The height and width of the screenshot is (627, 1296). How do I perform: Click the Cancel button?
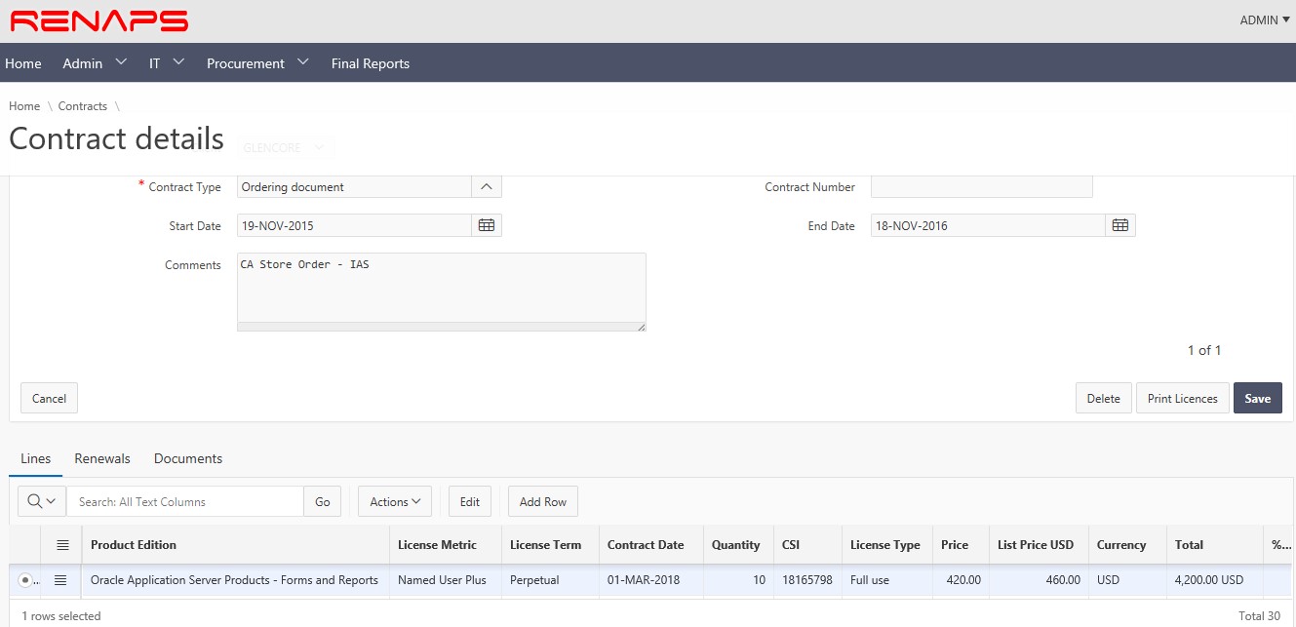(x=49, y=398)
